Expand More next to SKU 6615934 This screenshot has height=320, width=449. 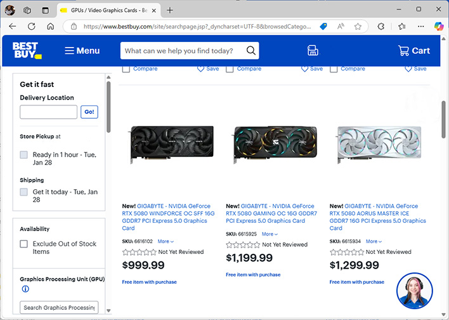point(374,241)
